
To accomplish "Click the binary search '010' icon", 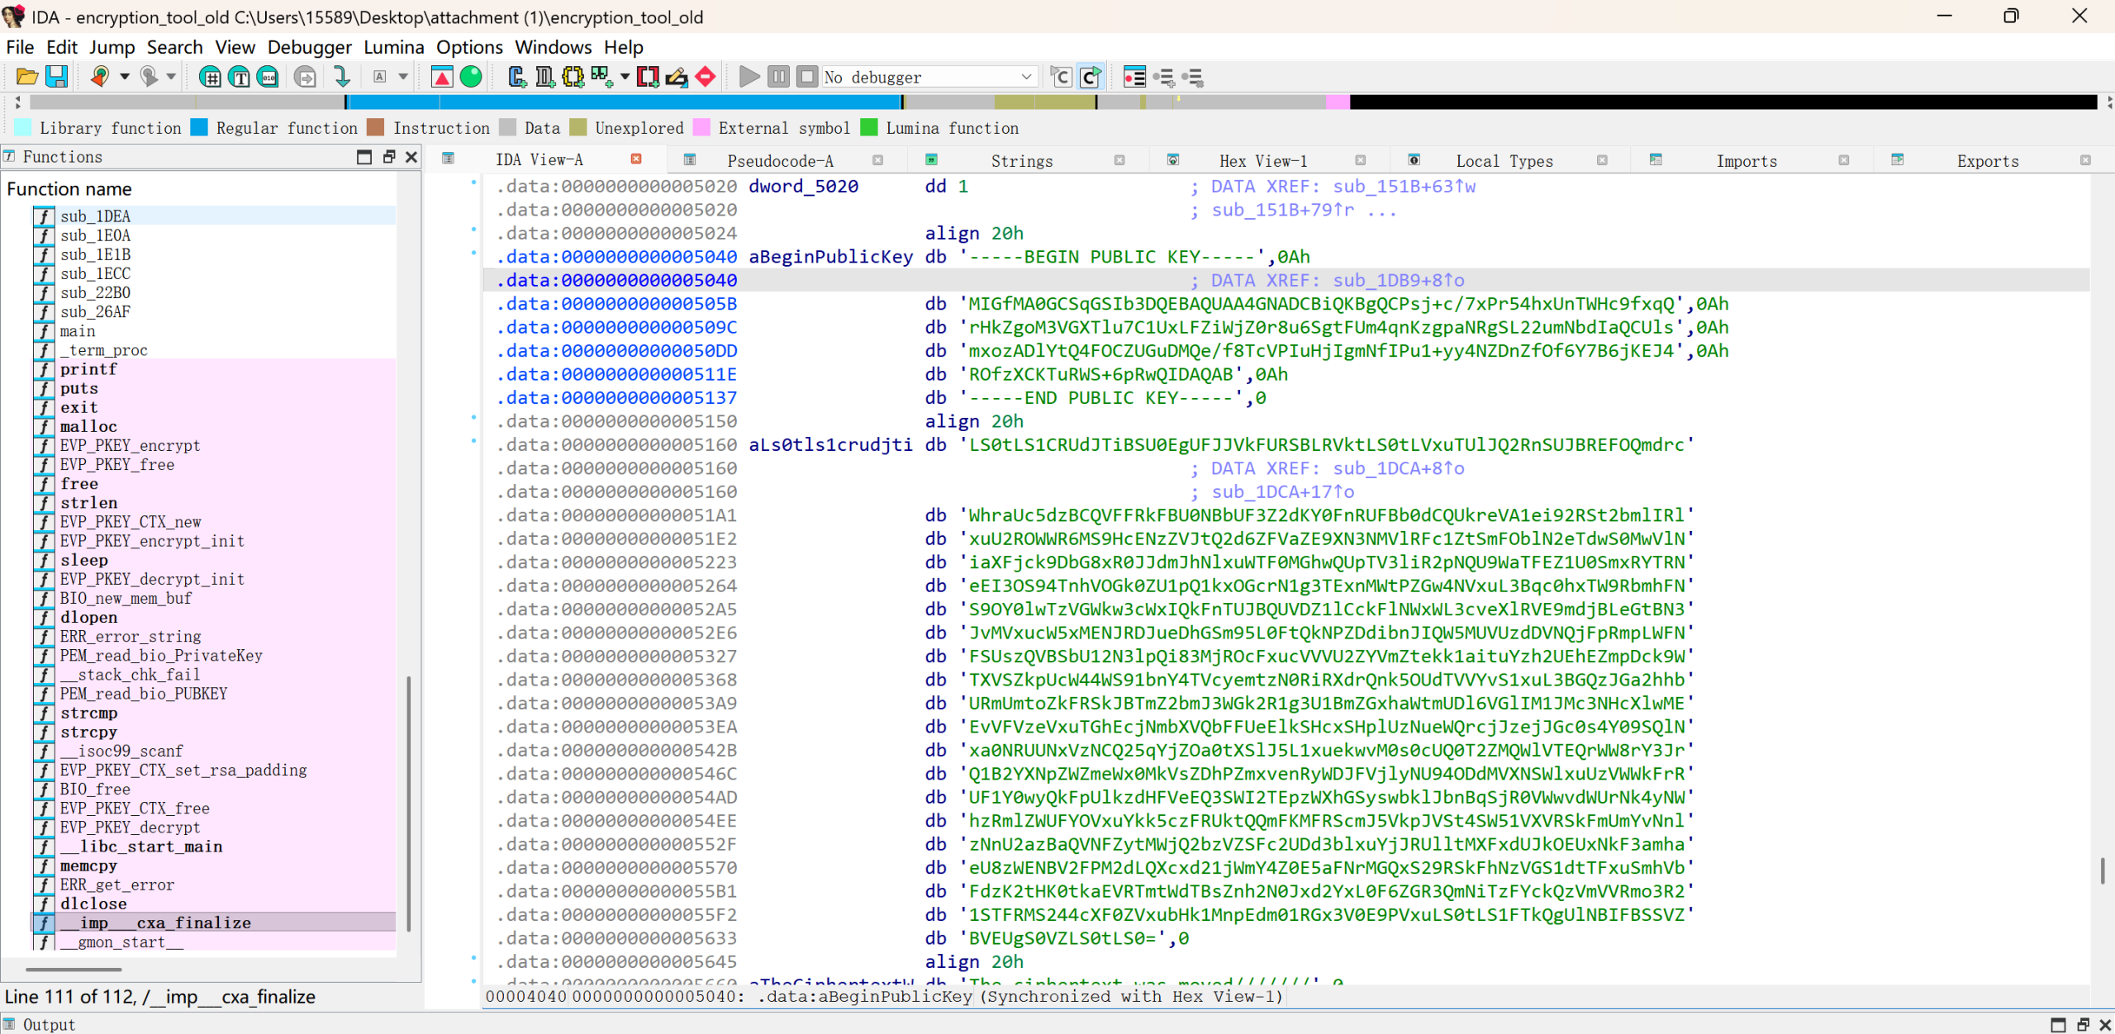I will click(x=269, y=77).
